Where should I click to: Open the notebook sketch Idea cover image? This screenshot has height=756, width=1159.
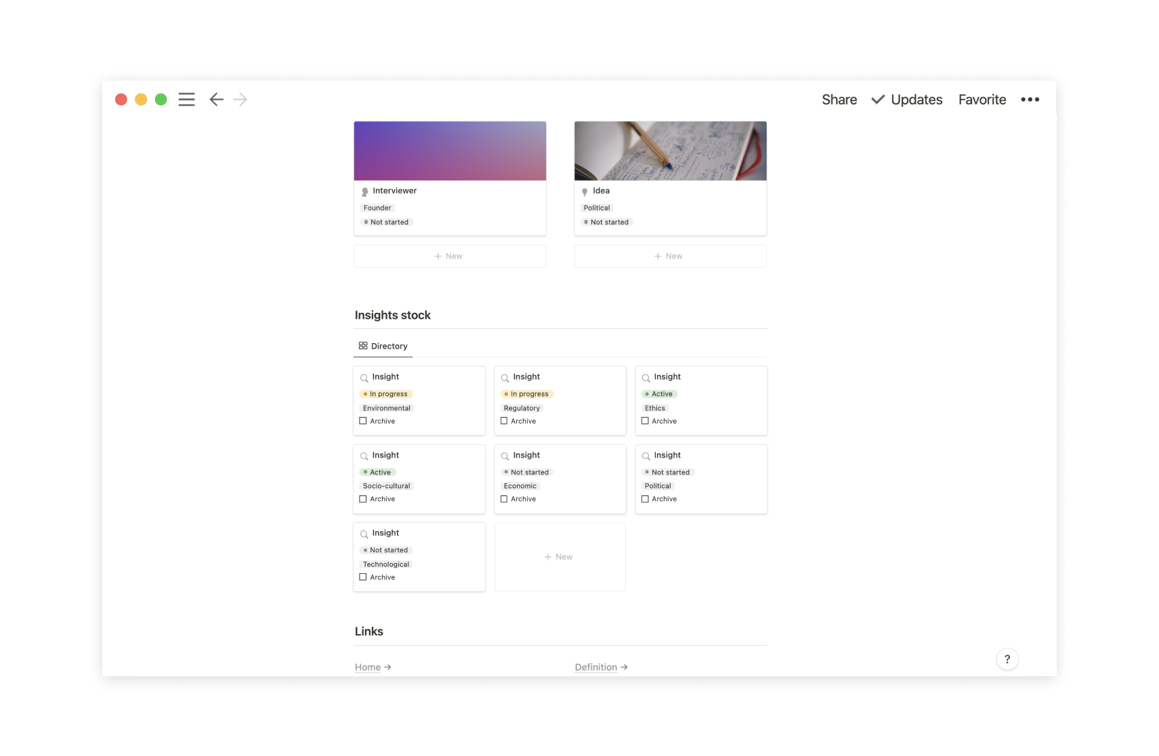point(671,151)
